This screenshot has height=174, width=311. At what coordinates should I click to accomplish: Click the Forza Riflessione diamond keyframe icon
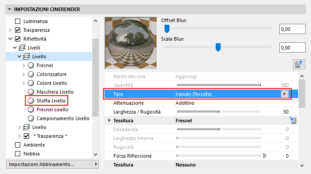pyautogui.click(x=265, y=156)
